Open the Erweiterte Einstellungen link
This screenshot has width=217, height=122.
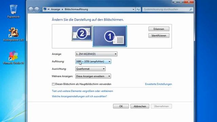[158, 84]
